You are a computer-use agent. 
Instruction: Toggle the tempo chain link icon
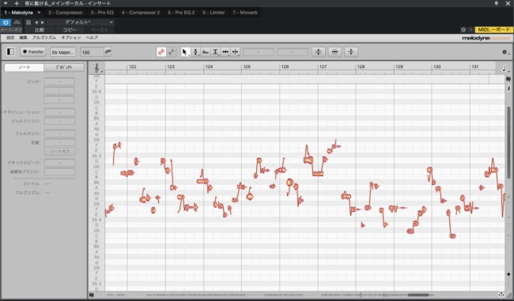(108, 52)
